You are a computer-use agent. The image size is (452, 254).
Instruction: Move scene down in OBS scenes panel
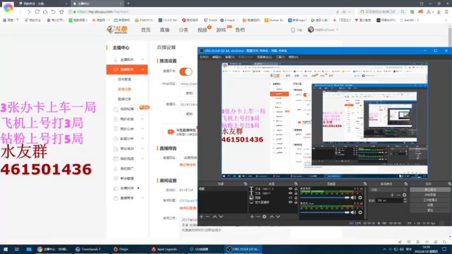click(x=221, y=217)
